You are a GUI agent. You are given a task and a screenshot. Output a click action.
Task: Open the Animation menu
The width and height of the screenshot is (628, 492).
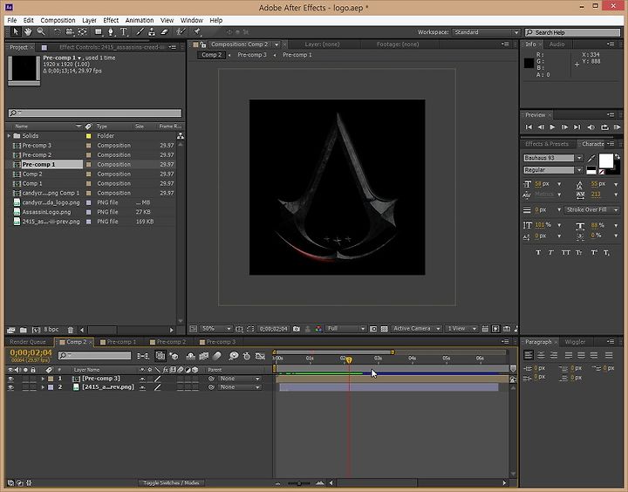tap(140, 20)
